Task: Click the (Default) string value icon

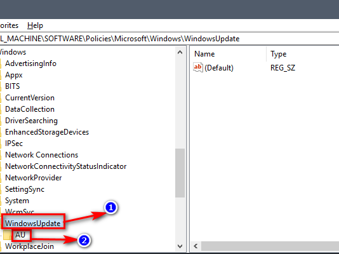Action: click(x=198, y=67)
